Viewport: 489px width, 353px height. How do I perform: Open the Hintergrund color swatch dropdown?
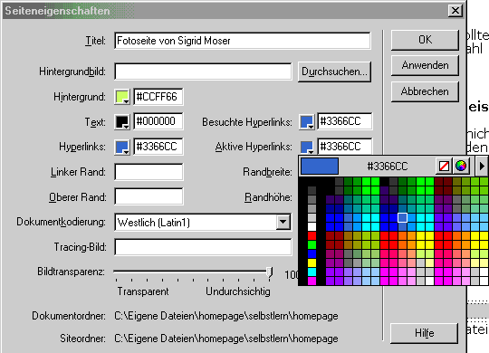pos(122,97)
